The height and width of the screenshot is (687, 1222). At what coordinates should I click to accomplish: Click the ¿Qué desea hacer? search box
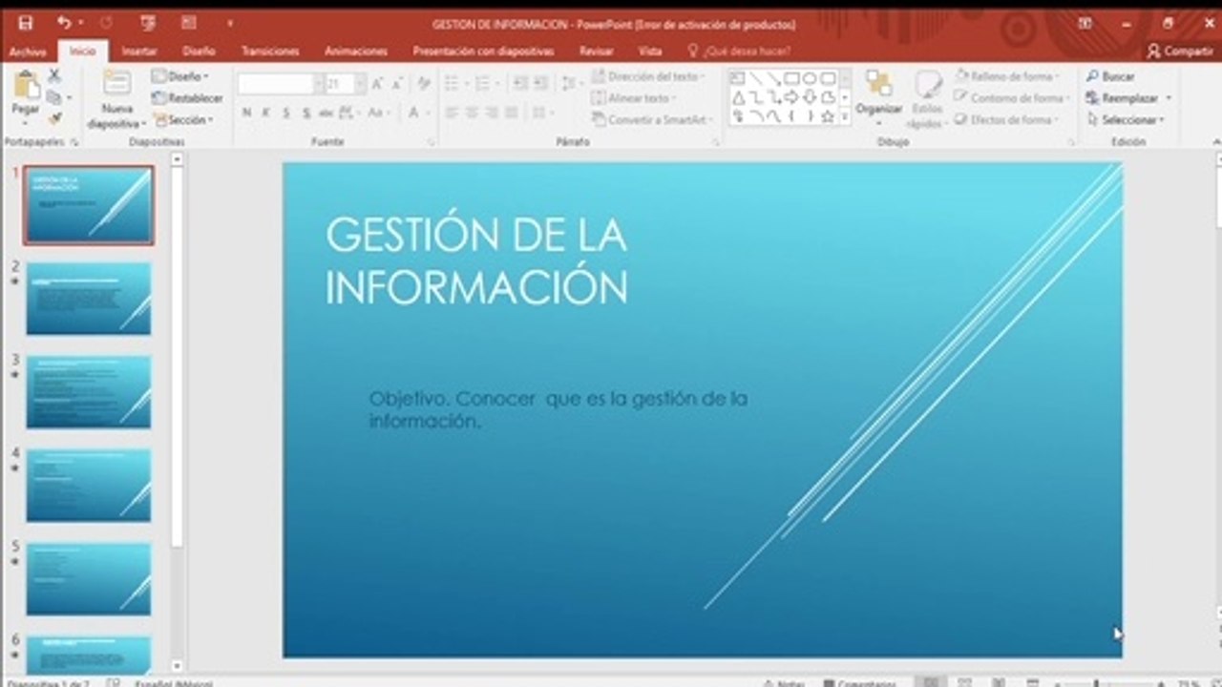[x=739, y=52]
